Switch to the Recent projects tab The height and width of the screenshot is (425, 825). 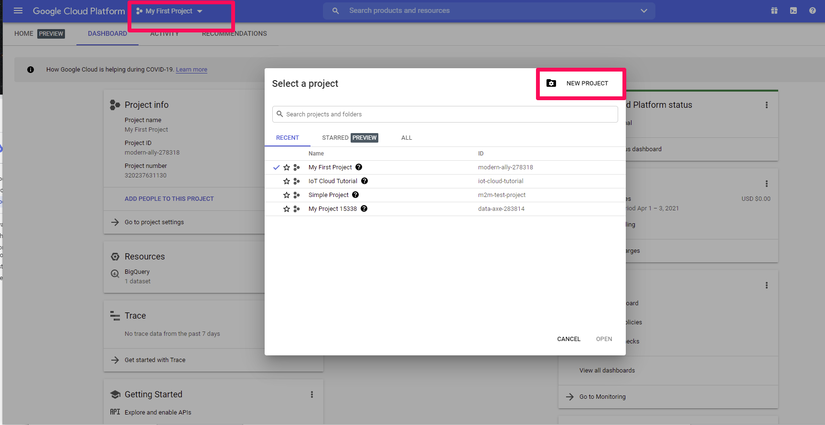[288, 138]
